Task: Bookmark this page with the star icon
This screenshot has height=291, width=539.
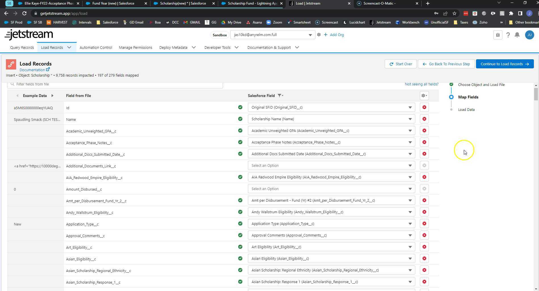Action: (454, 13)
